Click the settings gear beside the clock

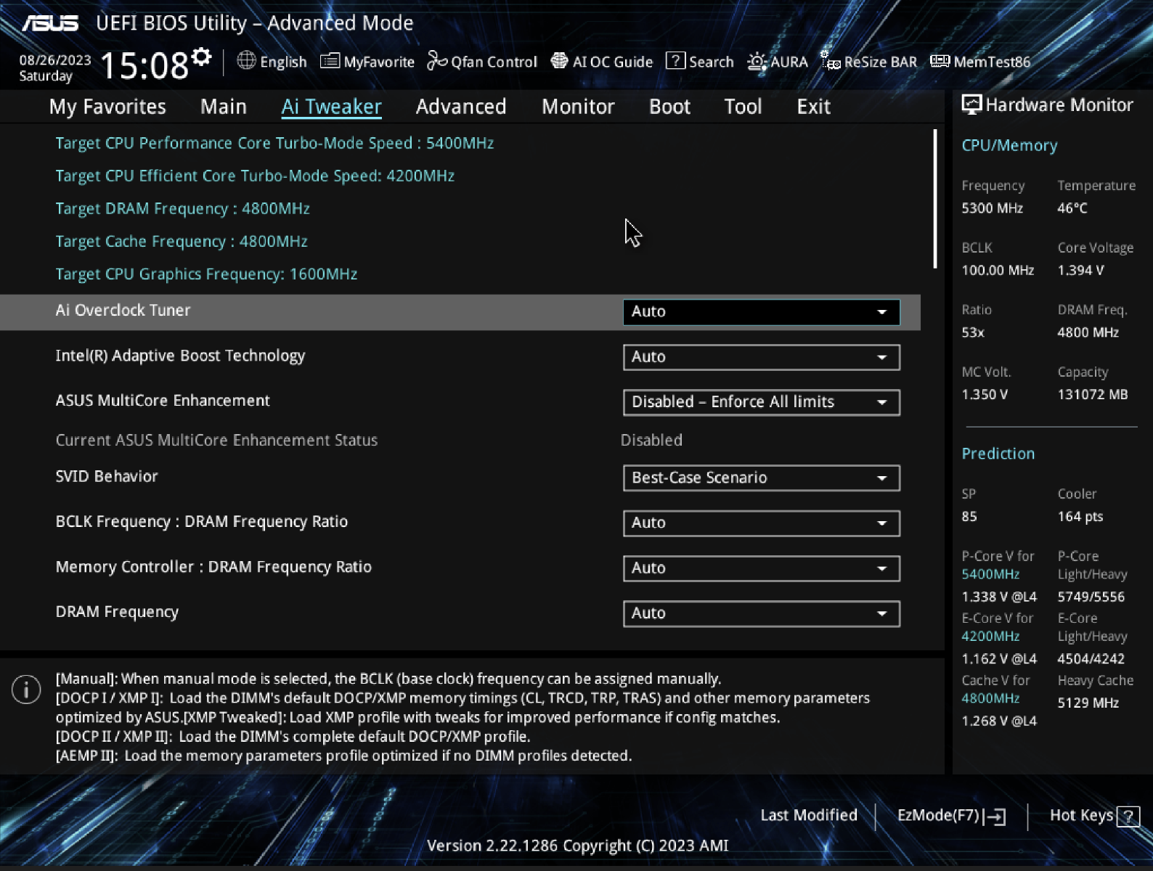click(x=202, y=57)
